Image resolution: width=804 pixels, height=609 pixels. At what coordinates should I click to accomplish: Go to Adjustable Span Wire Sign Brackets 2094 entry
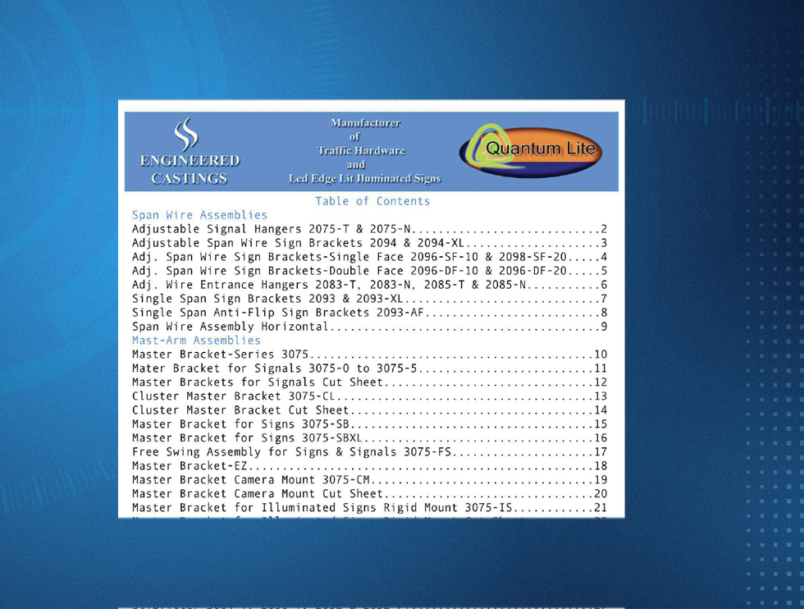370,243
